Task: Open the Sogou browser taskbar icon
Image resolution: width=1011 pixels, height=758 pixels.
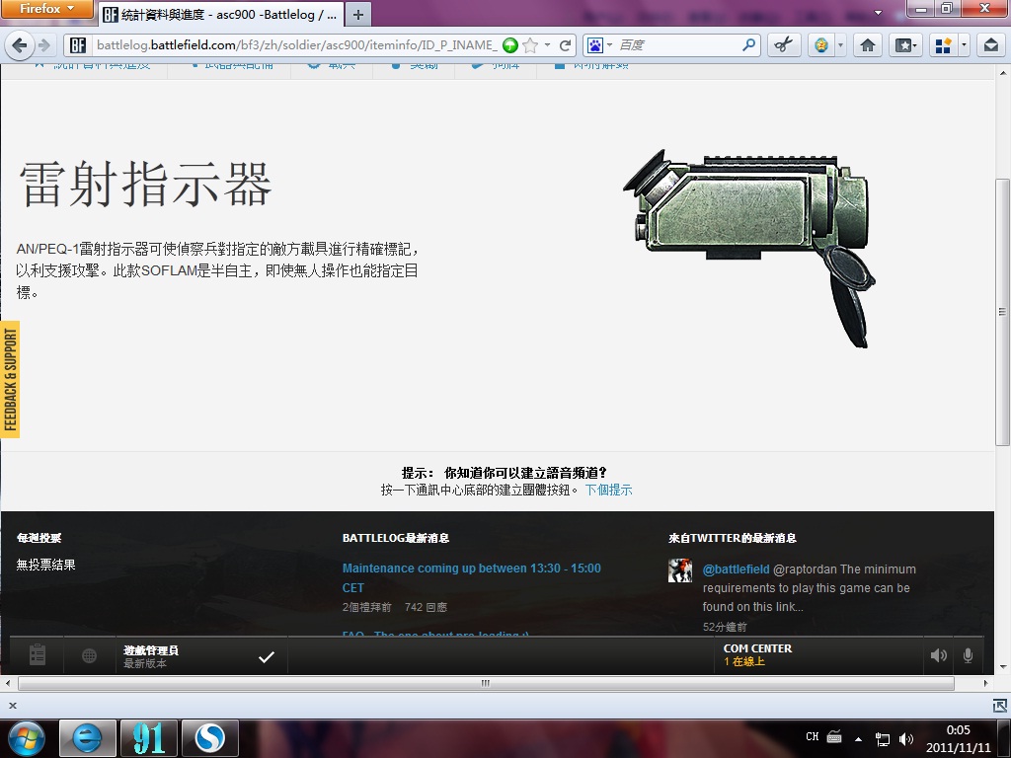Action: pos(210,738)
